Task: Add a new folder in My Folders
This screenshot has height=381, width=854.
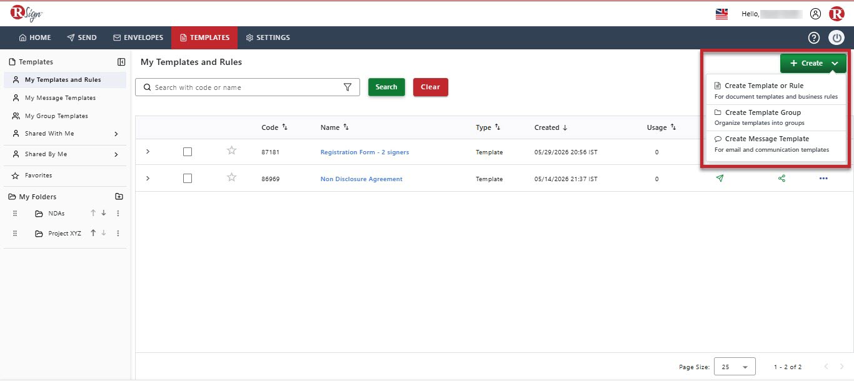Action: coord(119,197)
